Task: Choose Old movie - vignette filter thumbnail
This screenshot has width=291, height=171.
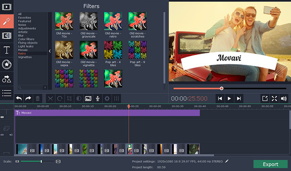Action: [x=88, y=50]
